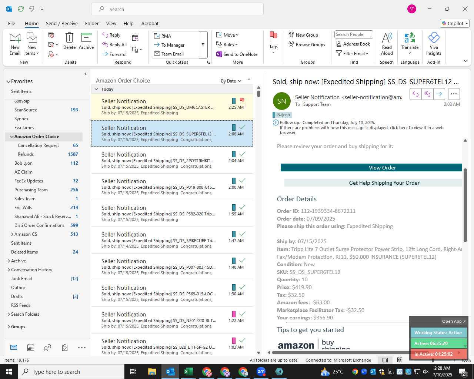Expand Conversation History folder
Viewport: 474px width, 379px height.
(9, 270)
